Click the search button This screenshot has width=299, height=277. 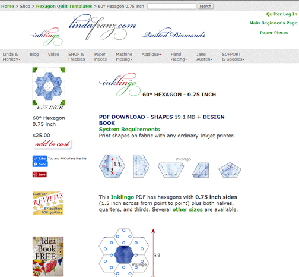205,6
